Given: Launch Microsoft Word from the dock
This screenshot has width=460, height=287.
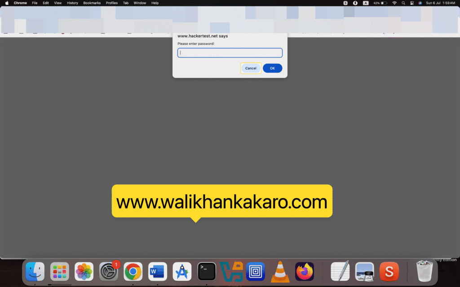Looking at the screenshot, I should click(158, 271).
